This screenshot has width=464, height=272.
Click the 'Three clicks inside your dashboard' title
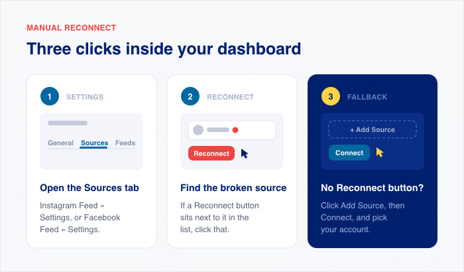click(x=164, y=49)
